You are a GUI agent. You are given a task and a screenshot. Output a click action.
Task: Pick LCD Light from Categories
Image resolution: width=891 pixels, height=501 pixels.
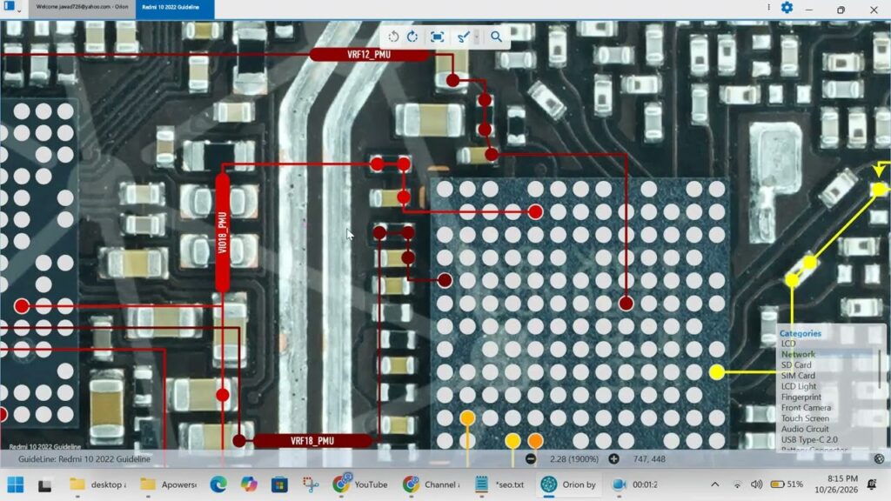[x=799, y=386]
